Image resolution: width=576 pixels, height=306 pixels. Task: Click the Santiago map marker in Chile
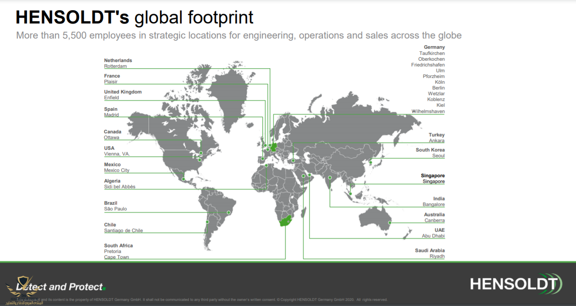[206, 222]
